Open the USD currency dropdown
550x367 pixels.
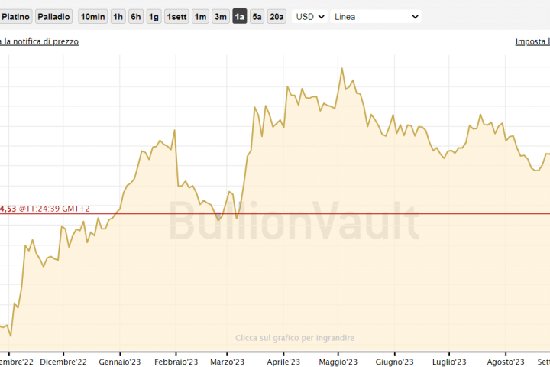click(310, 16)
